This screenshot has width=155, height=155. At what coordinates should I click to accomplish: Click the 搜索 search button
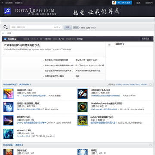68,27
